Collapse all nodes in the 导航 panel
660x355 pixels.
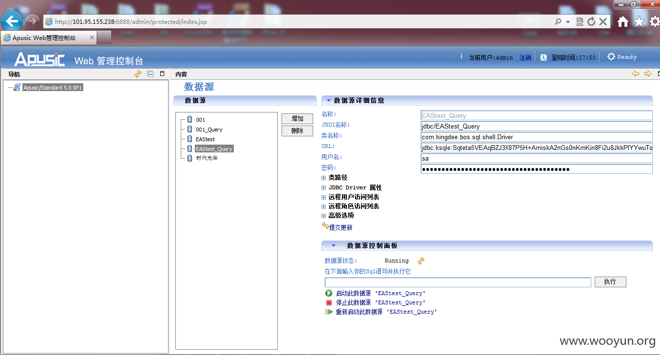[151, 74]
